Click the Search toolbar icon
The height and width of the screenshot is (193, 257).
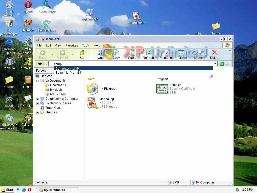point(199,53)
